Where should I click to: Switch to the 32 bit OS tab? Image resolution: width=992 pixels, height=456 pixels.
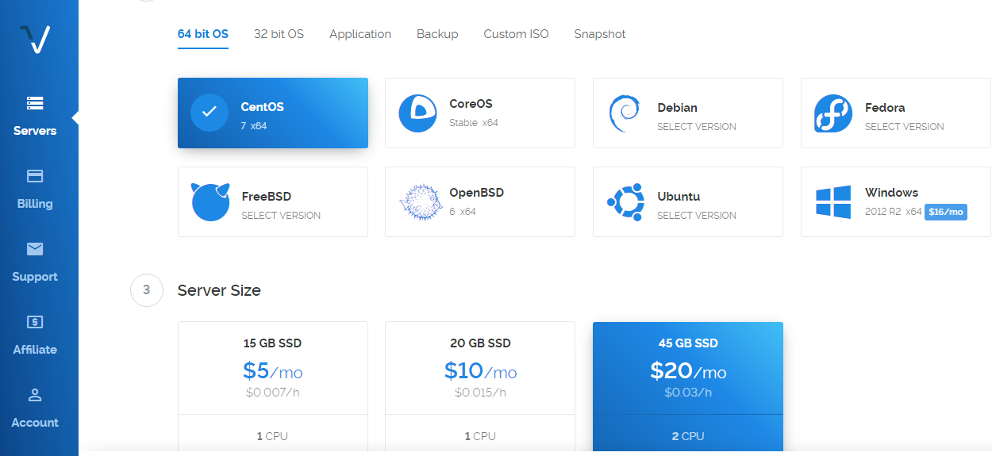(279, 34)
